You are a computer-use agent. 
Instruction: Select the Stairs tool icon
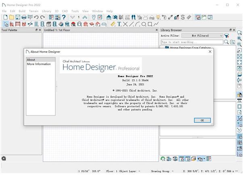point(61,24)
